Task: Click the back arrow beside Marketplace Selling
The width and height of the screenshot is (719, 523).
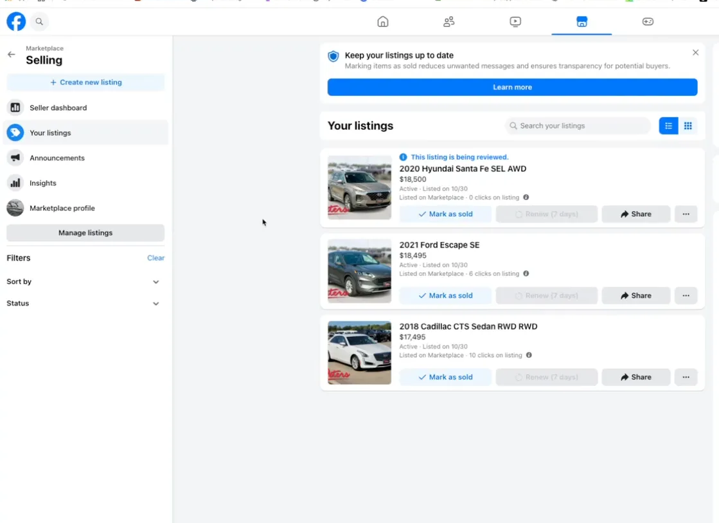Action: click(11, 55)
